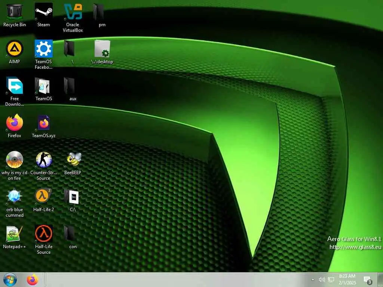Click Firefox pinned on the taskbar
Viewport: 383px width, 287px height.
point(33,280)
